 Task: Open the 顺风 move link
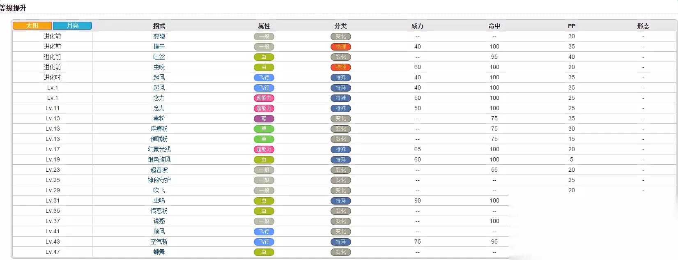coord(159,231)
